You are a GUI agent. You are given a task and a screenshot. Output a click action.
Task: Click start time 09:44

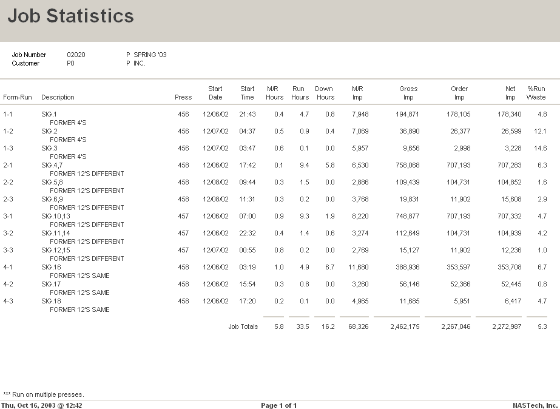pyautogui.click(x=248, y=182)
